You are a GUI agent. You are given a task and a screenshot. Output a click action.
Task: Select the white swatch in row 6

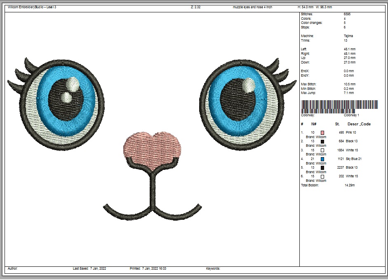(322, 176)
